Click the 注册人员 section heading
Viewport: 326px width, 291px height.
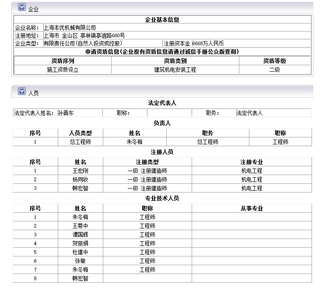click(x=162, y=152)
